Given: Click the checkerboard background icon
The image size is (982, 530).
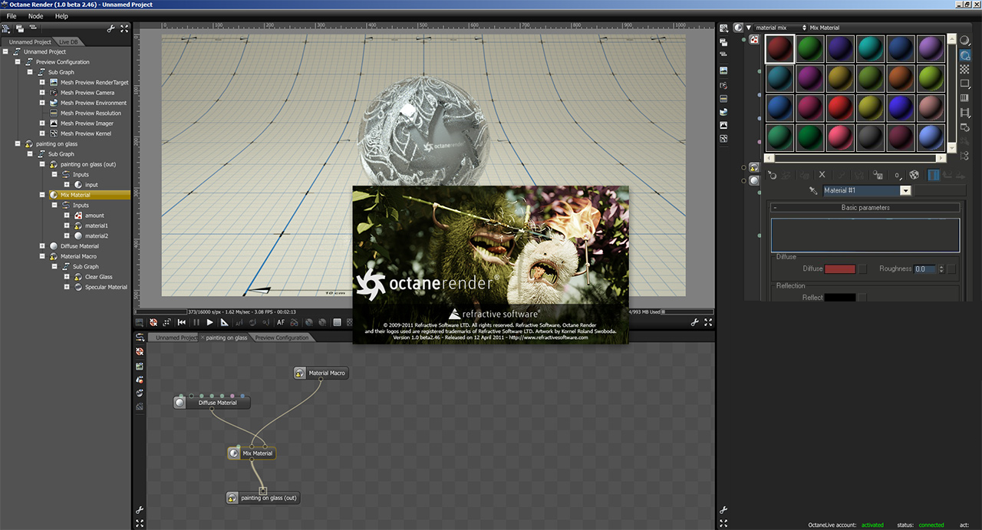Looking at the screenshot, I should 964,70.
